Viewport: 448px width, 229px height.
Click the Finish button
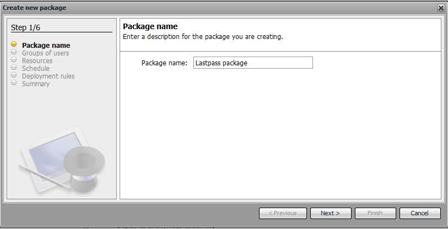click(x=375, y=213)
